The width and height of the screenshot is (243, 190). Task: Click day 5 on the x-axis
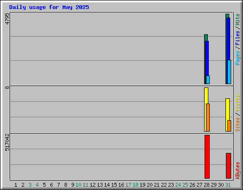(x=44, y=185)
